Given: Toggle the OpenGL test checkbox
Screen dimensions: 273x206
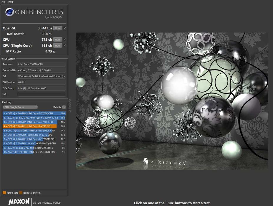Looking at the screenshot, I should coord(65,28).
